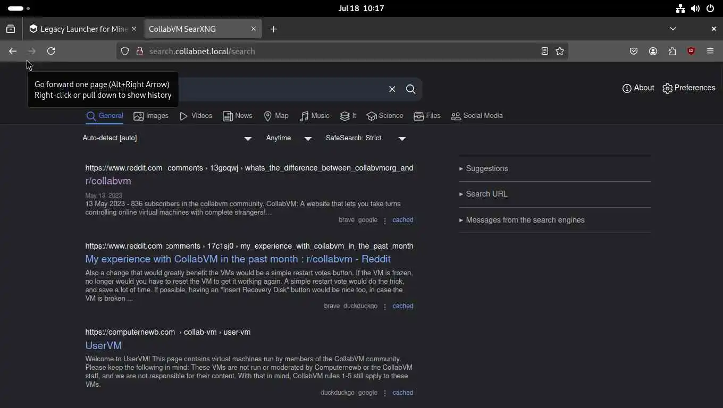This screenshot has height=408, width=723.
Task: Go back one page in Firefox
Action: click(x=13, y=51)
